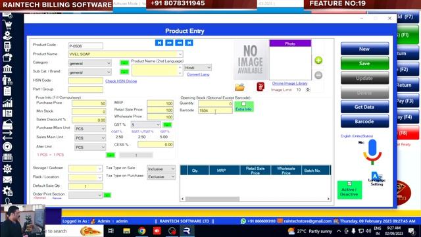The width and height of the screenshot is (421, 237).
Task: Open File Explorer from the taskbar
Action: (x=127, y=231)
